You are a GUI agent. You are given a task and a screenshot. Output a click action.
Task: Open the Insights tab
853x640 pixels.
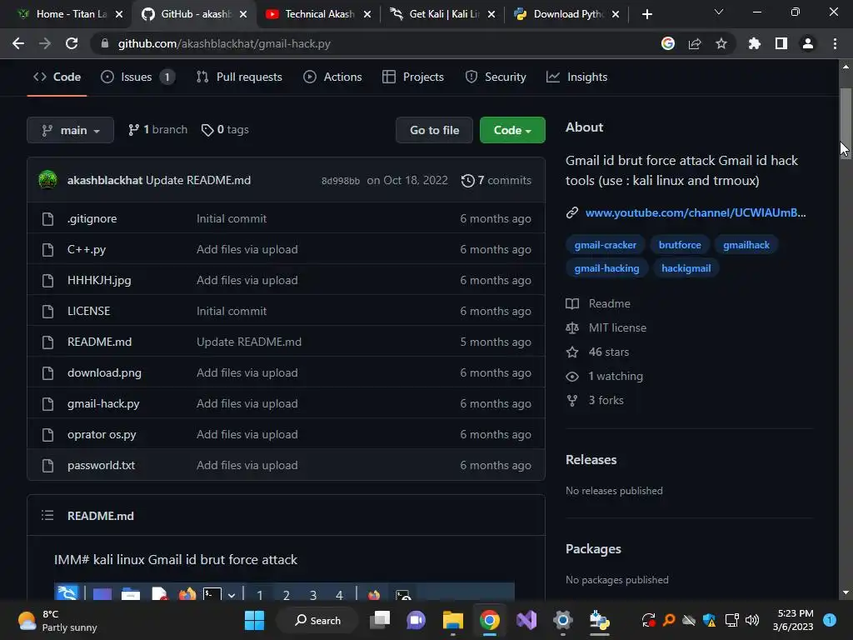point(577,77)
